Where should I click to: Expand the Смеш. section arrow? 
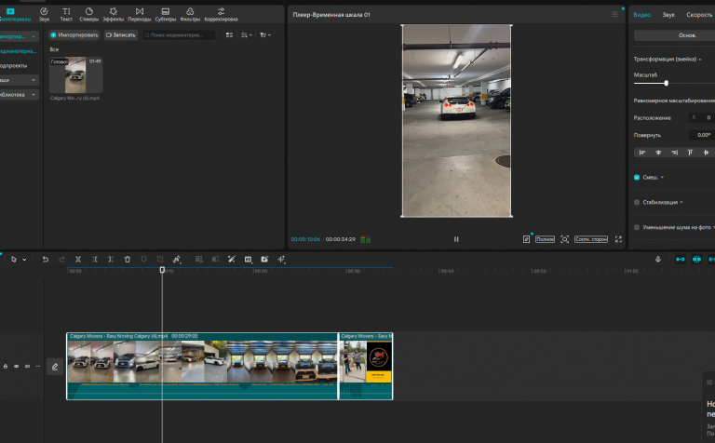pyautogui.click(x=662, y=177)
